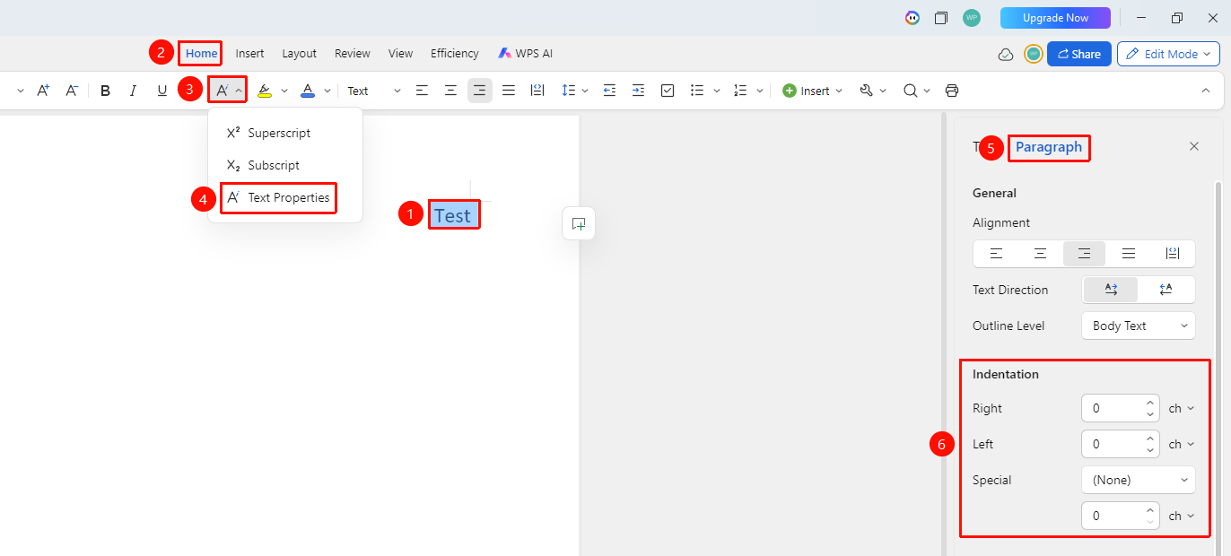Screen dimensions: 1231x556
Task: Justify text using the toolbar icon
Action: click(x=509, y=91)
